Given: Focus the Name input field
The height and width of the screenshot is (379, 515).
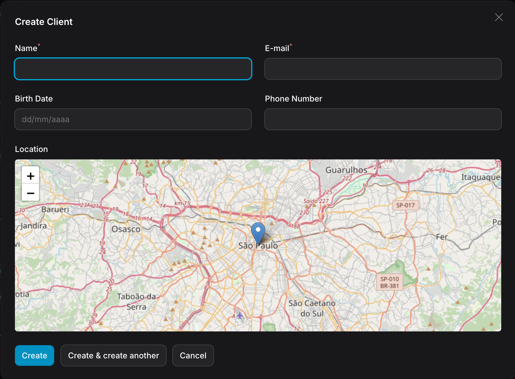Looking at the screenshot, I should [133, 69].
